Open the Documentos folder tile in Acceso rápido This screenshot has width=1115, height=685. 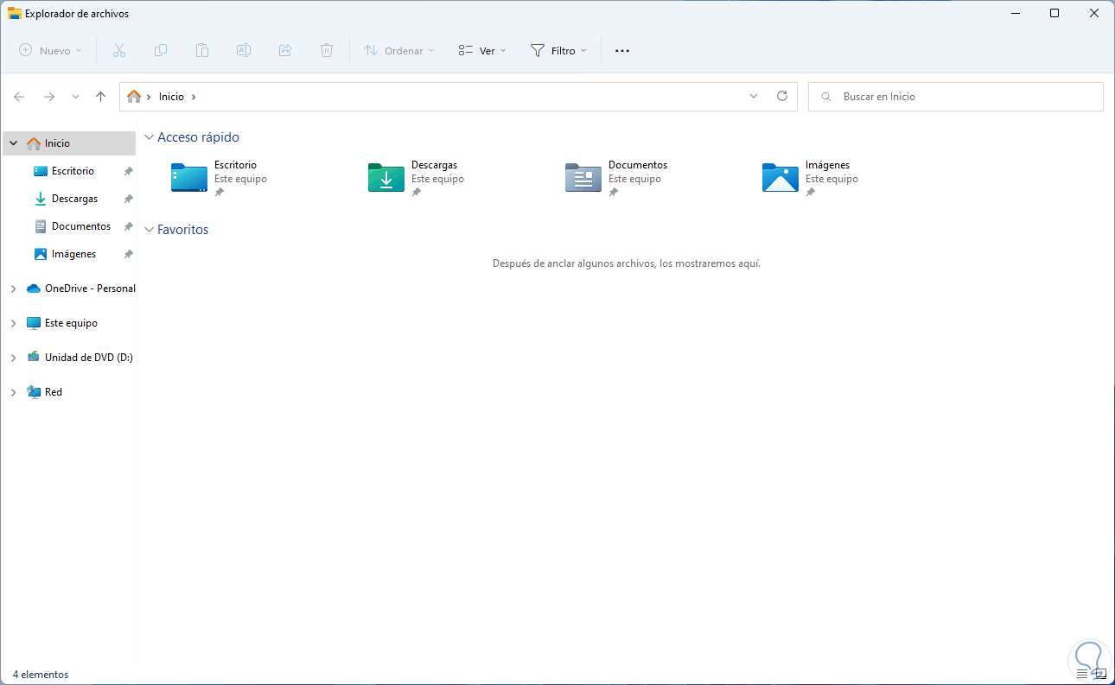click(x=617, y=177)
